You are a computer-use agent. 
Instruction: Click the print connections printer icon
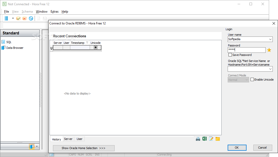click(198, 139)
